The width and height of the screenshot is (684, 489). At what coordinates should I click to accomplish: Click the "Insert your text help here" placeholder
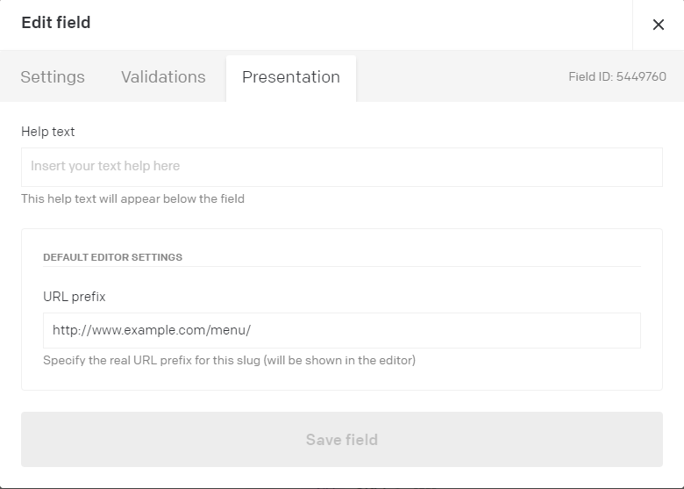point(105,166)
